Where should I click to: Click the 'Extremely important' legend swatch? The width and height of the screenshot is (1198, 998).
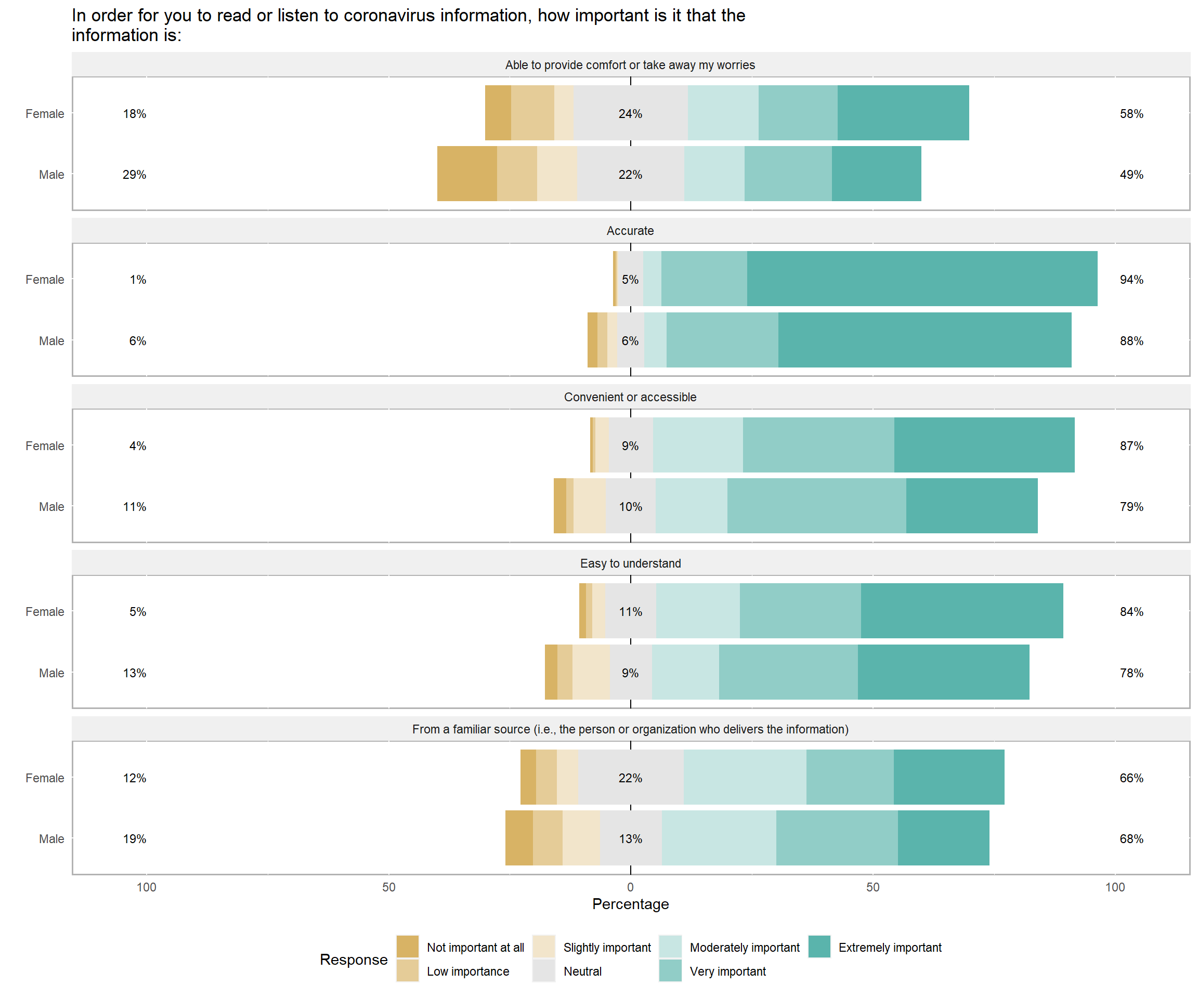point(819,947)
